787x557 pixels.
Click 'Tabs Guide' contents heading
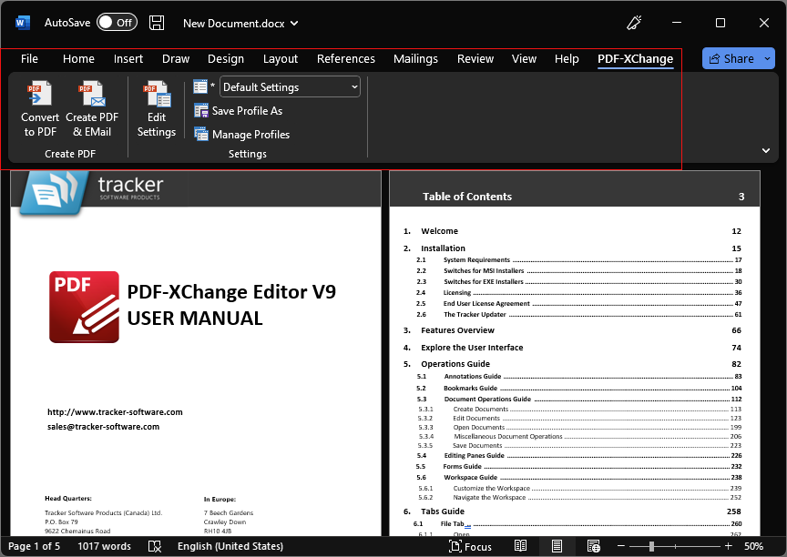point(442,511)
